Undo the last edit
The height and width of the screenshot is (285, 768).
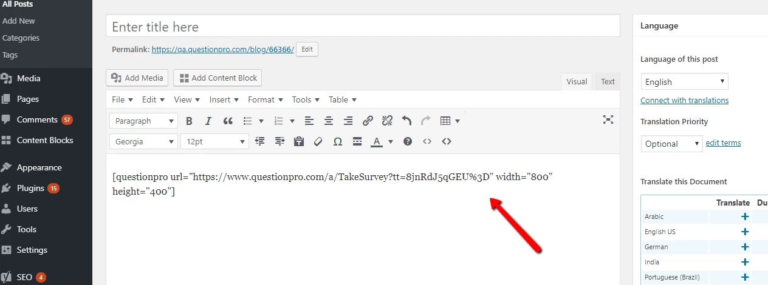[406, 121]
